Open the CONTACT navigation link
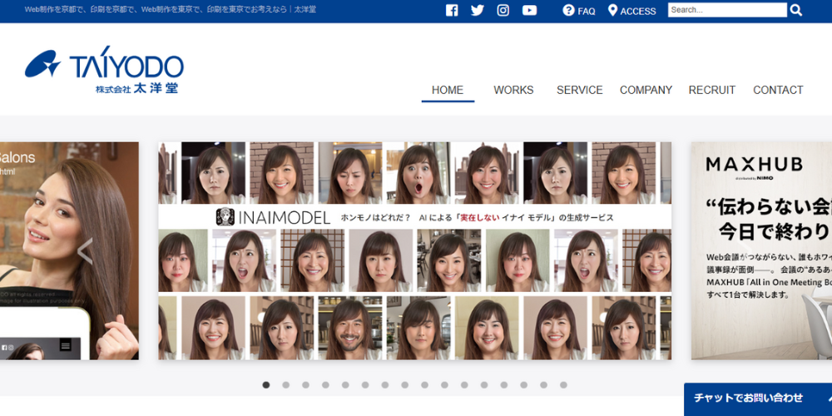832x416 pixels. [x=778, y=90]
